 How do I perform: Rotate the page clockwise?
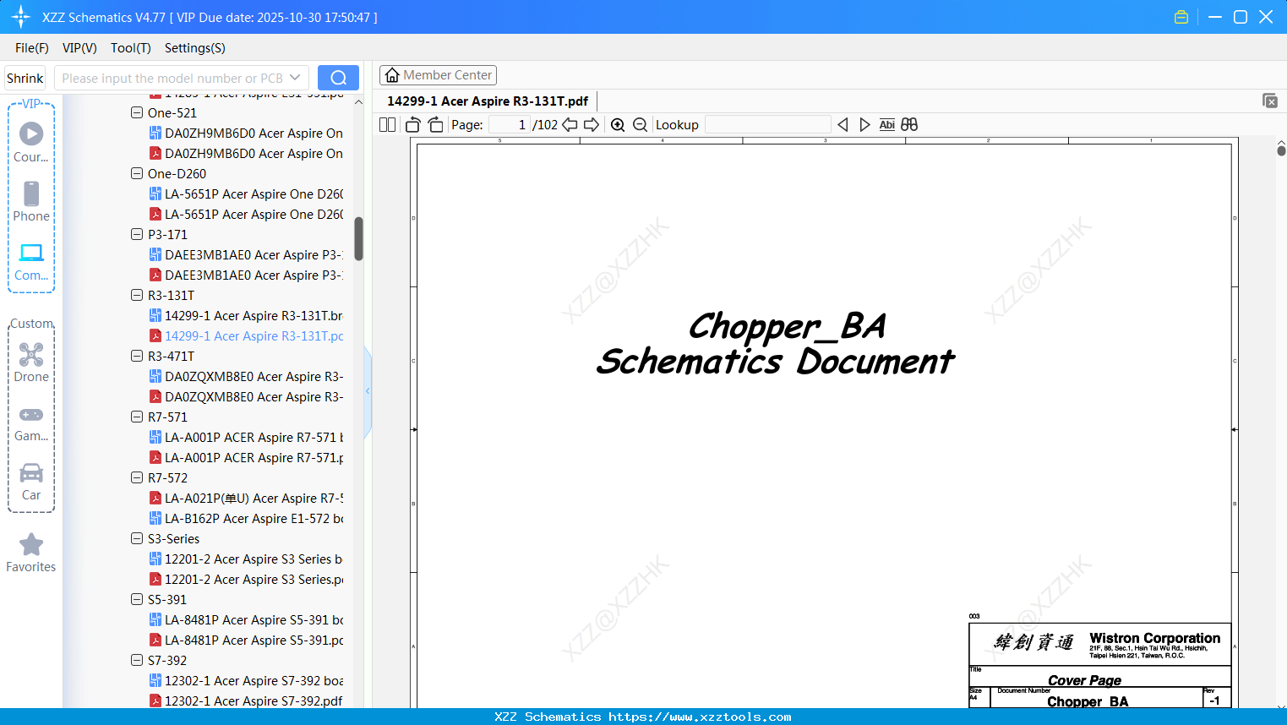435,125
